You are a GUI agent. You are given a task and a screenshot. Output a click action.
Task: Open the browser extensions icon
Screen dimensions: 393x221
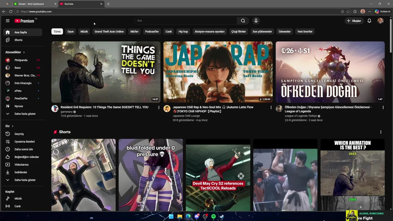(x=355, y=11)
